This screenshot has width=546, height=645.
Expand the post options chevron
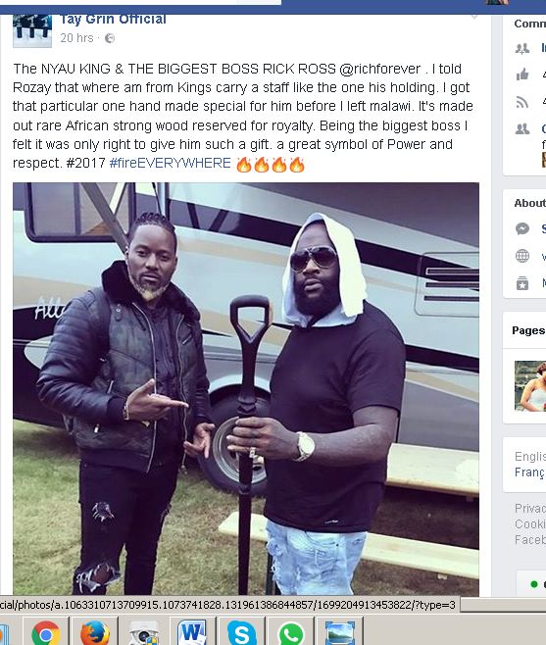(474, 17)
